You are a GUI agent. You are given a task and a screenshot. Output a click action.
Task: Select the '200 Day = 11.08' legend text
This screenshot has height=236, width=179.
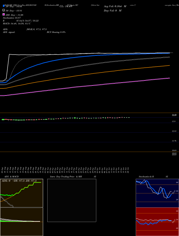(14, 15)
